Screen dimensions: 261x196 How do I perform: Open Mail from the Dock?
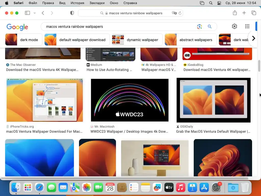coord(63,188)
